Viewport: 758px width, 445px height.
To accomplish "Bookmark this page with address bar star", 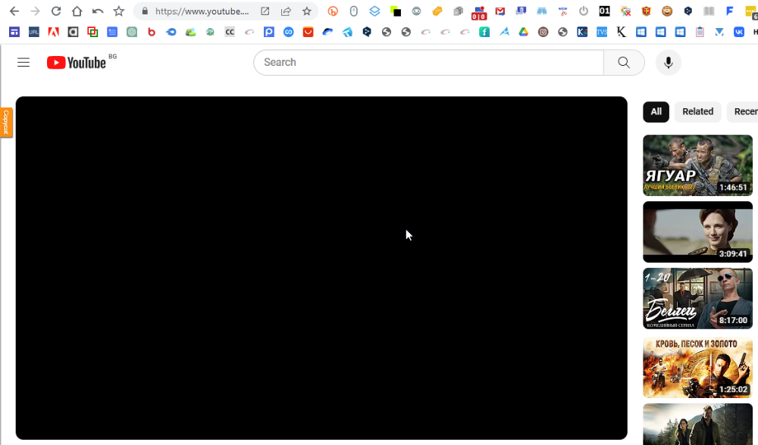I will click(x=306, y=11).
